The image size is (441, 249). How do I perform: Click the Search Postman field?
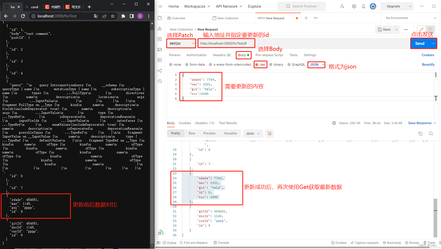(x=302, y=6)
